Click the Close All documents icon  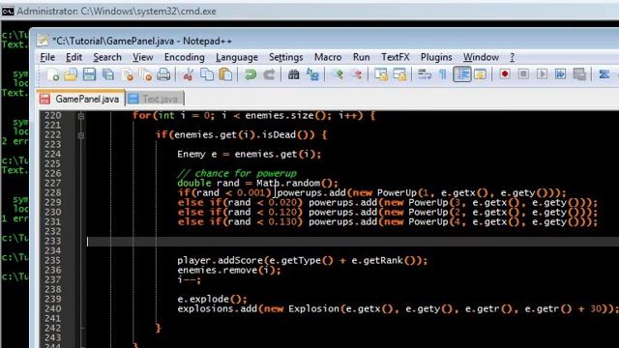click(146, 74)
